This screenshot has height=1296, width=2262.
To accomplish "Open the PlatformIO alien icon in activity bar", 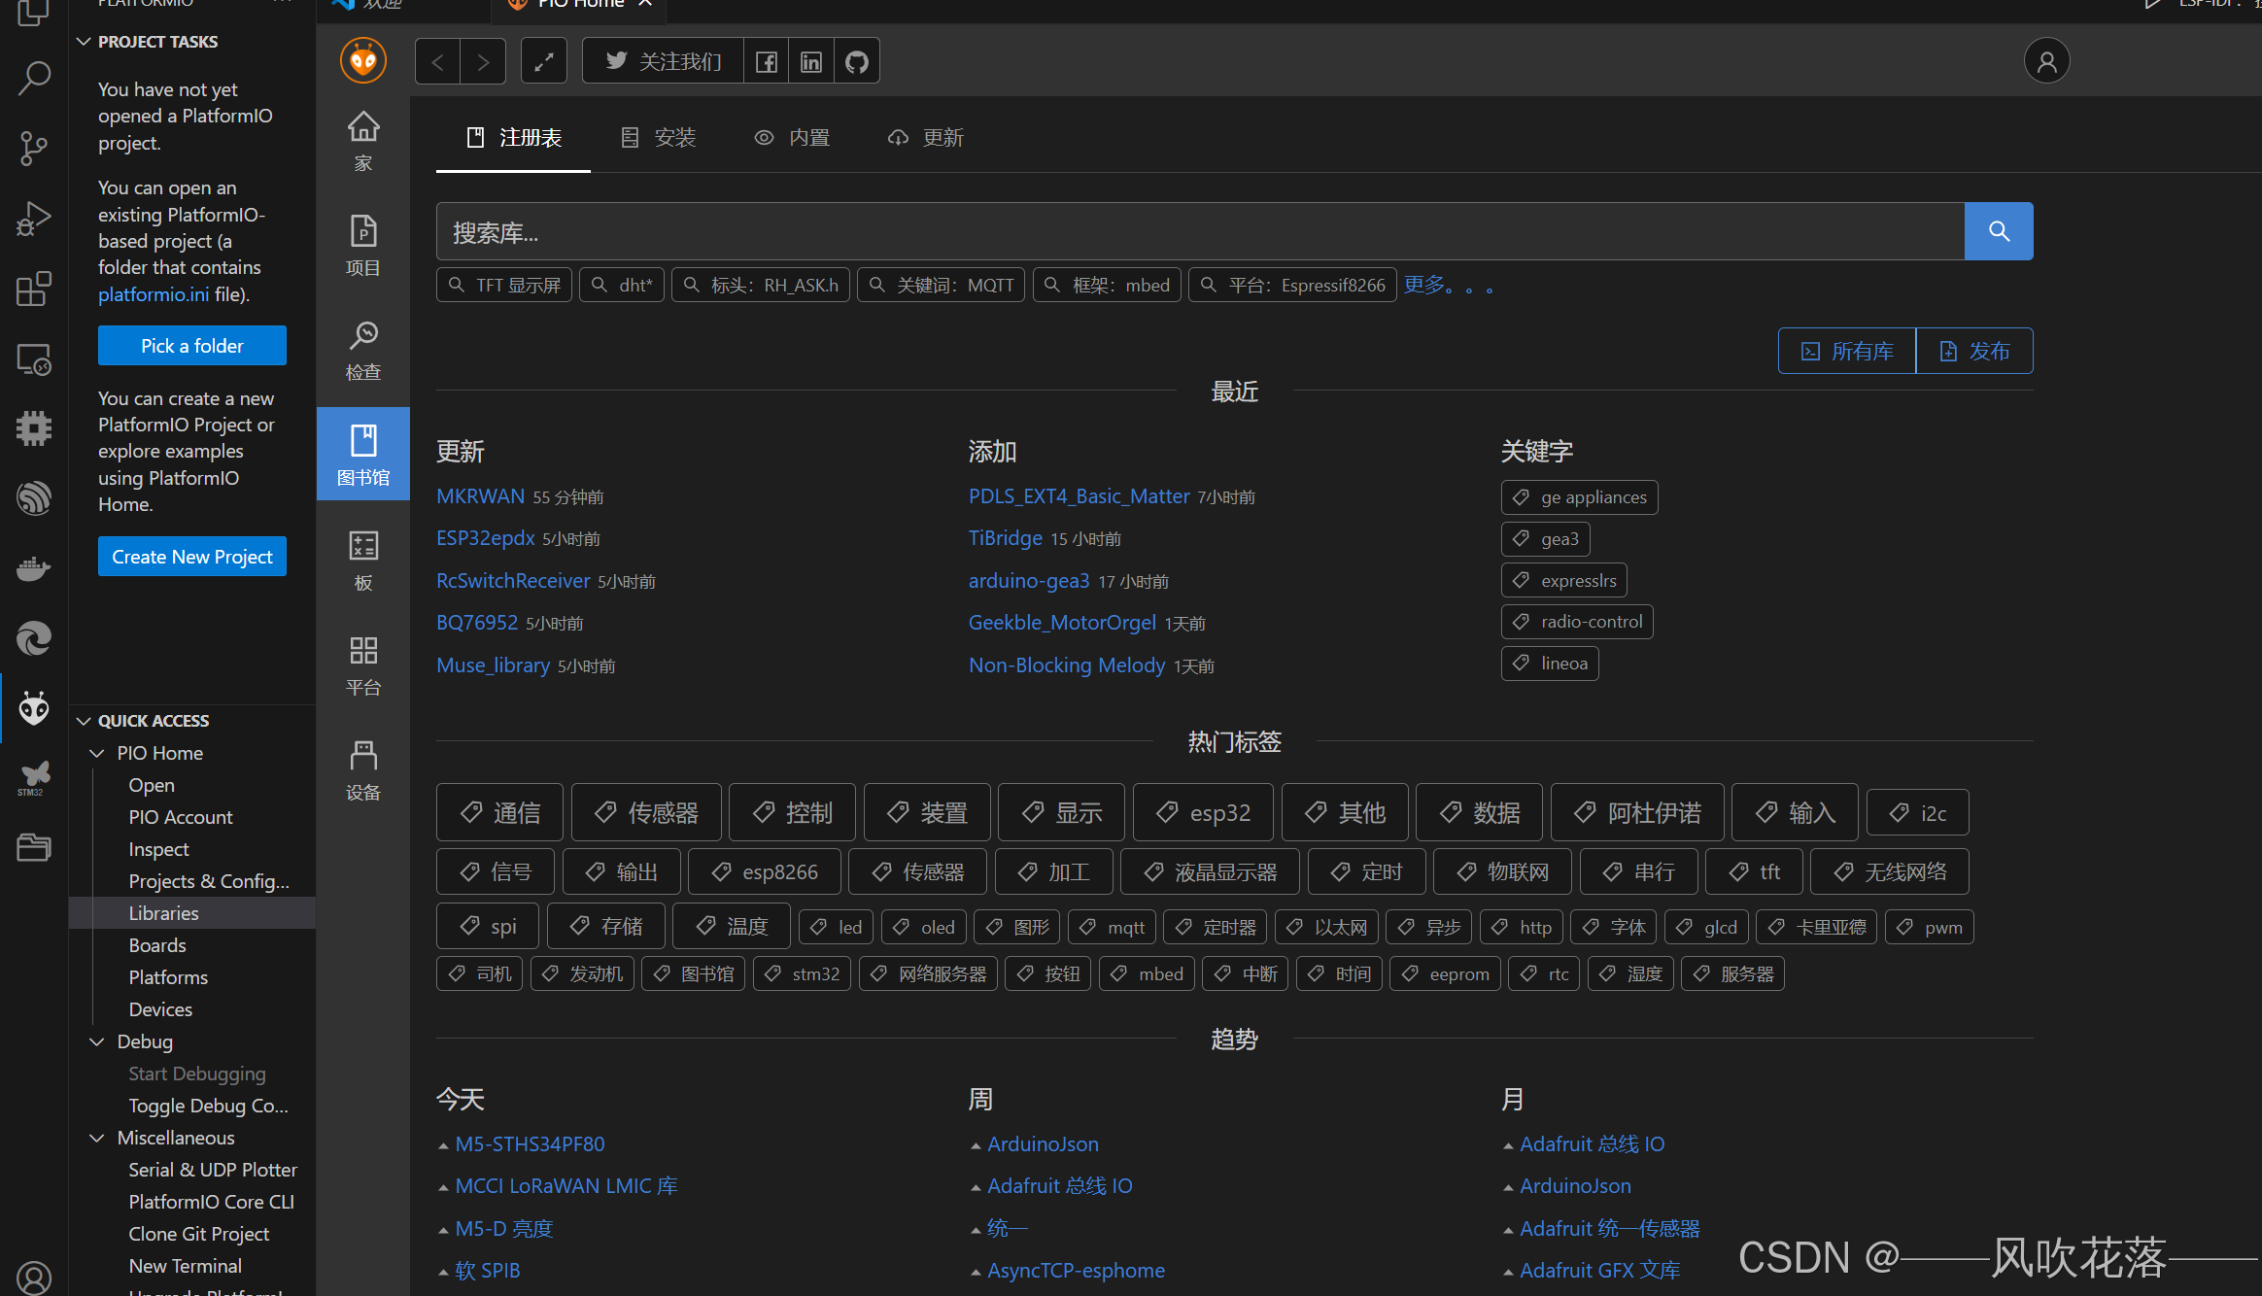I will coord(34,708).
